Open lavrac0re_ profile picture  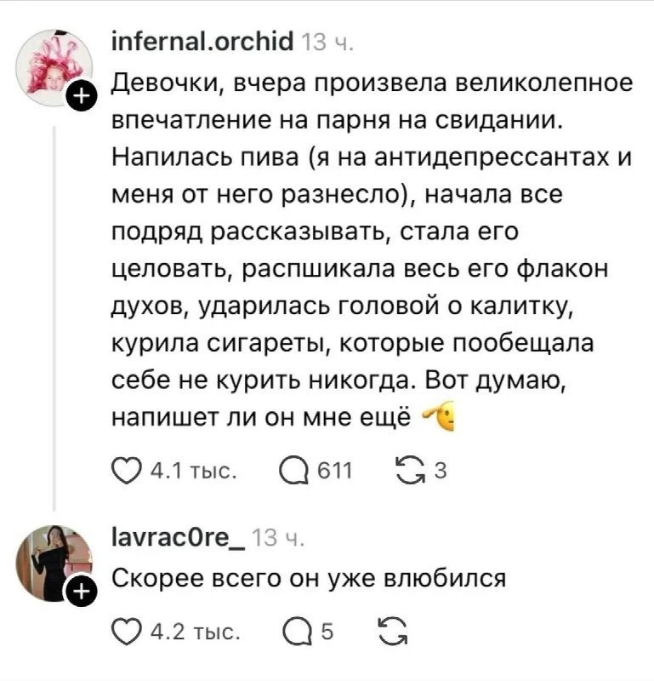pyautogui.click(x=54, y=563)
